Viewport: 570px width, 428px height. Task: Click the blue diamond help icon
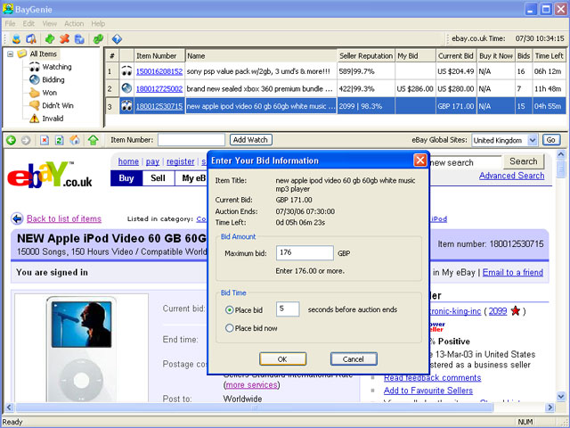(x=117, y=38)
